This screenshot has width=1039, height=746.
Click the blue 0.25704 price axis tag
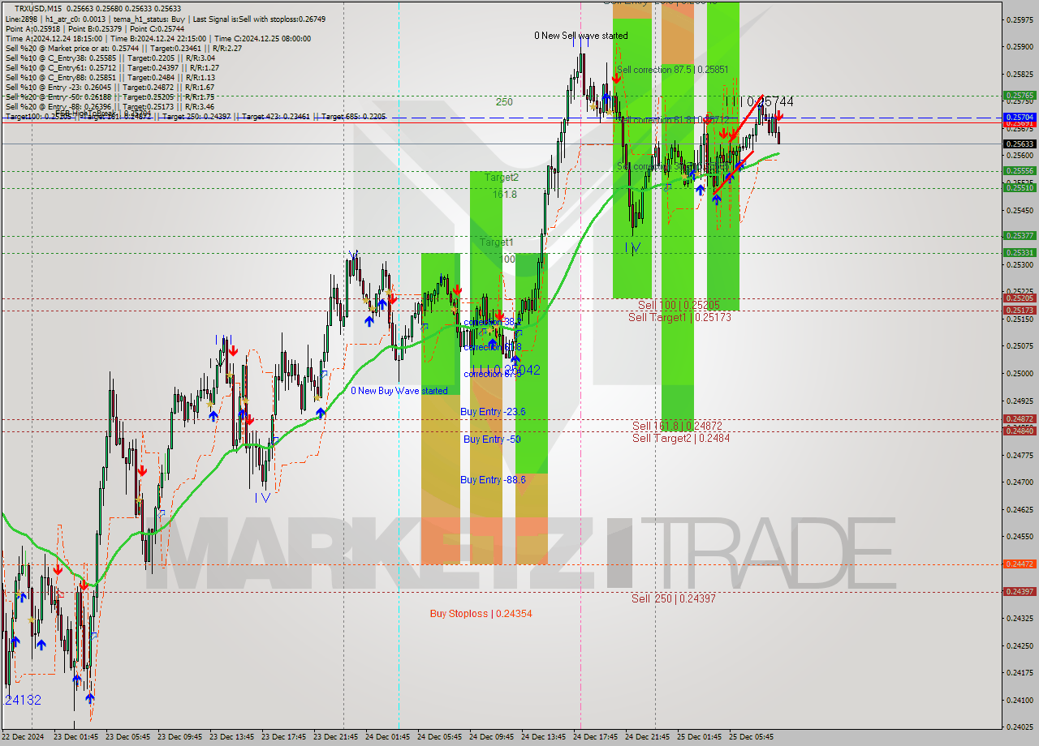point(1020,117)
